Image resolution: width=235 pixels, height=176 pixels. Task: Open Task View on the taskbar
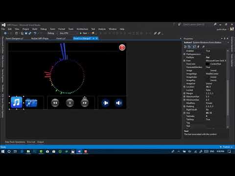click(15, 152)
